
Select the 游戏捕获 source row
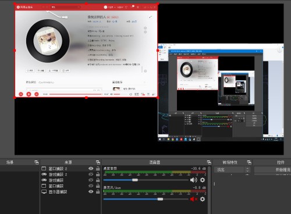point(70,180)
